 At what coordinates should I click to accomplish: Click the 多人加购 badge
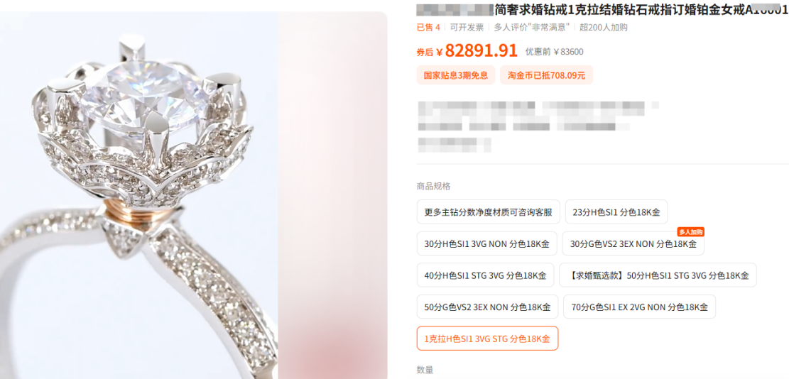point(690,231)
